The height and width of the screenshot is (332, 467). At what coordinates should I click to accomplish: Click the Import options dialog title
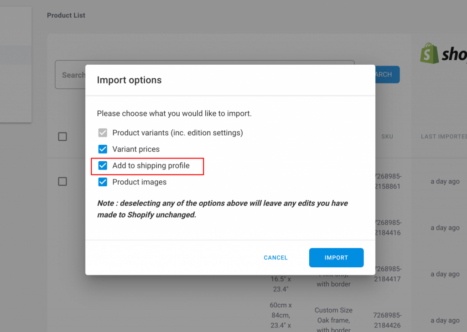(129, 80)
